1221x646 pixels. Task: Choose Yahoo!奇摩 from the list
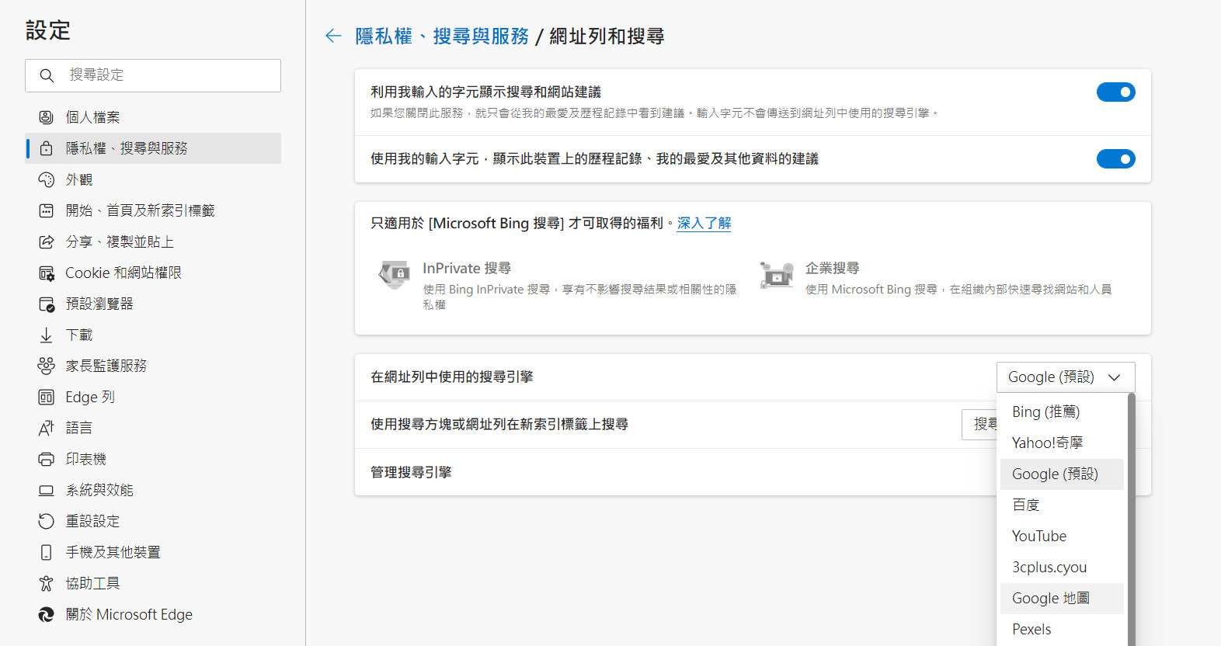click(x=1062, y=443)
